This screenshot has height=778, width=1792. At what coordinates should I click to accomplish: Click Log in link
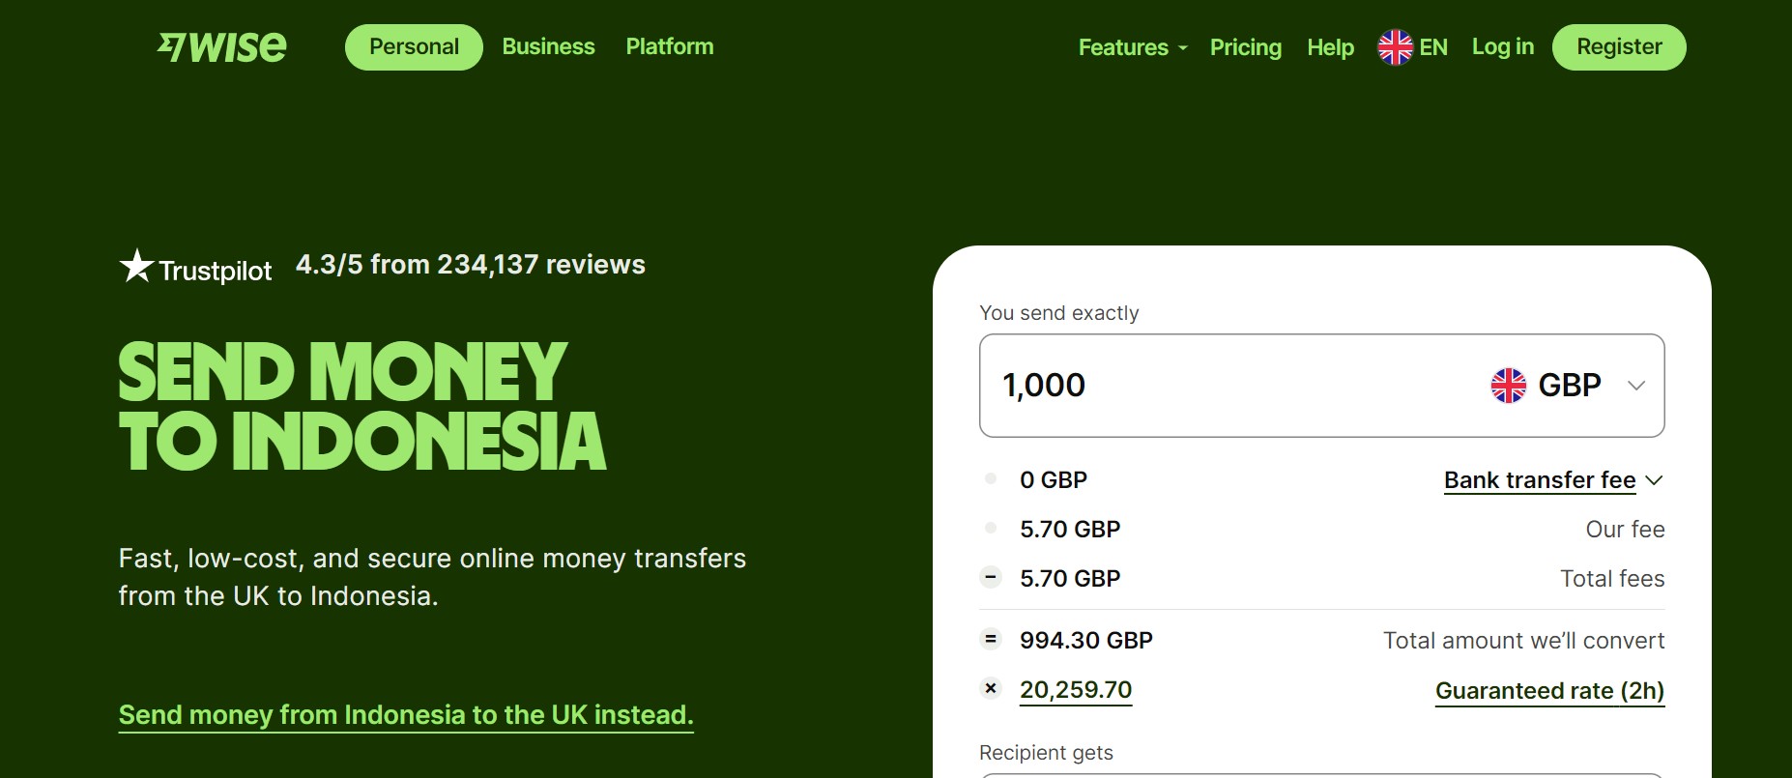pyautogui.click(x=1503, y=46)
